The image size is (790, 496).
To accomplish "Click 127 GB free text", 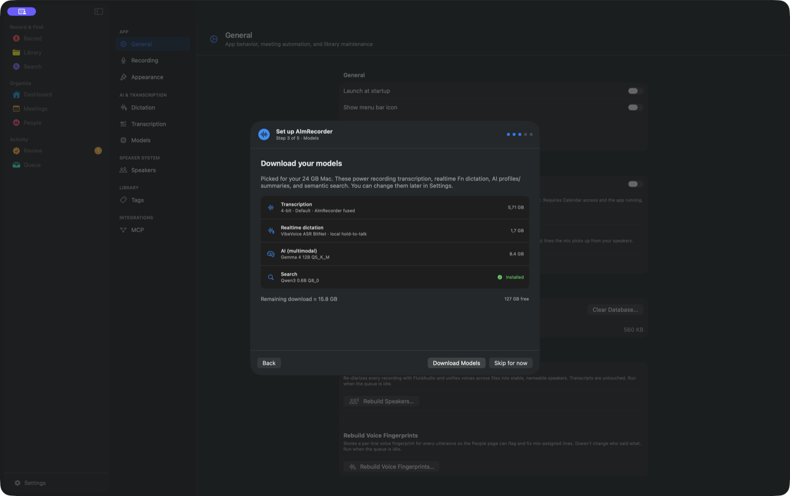I will (x=516, y=299).
